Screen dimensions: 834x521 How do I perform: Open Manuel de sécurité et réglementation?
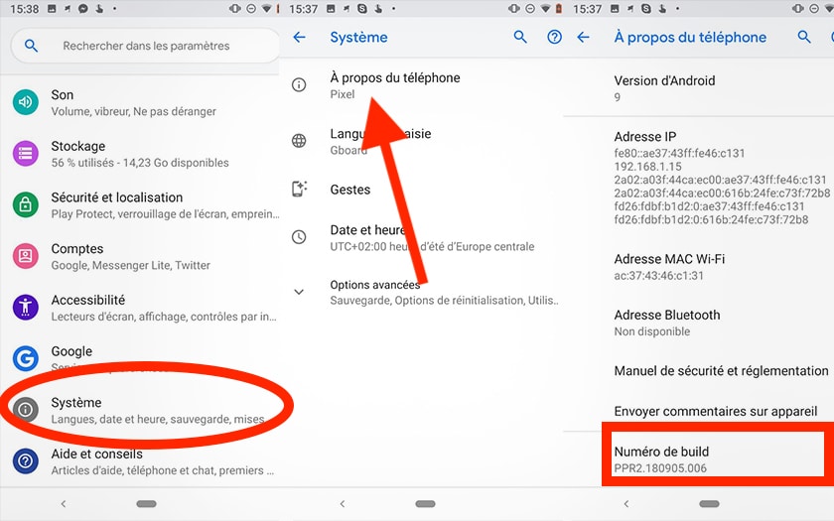721,371
